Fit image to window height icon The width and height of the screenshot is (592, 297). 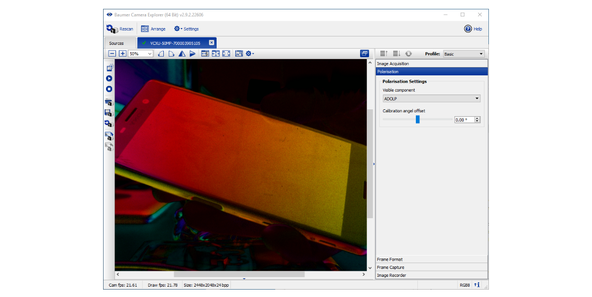pos(216,54)
